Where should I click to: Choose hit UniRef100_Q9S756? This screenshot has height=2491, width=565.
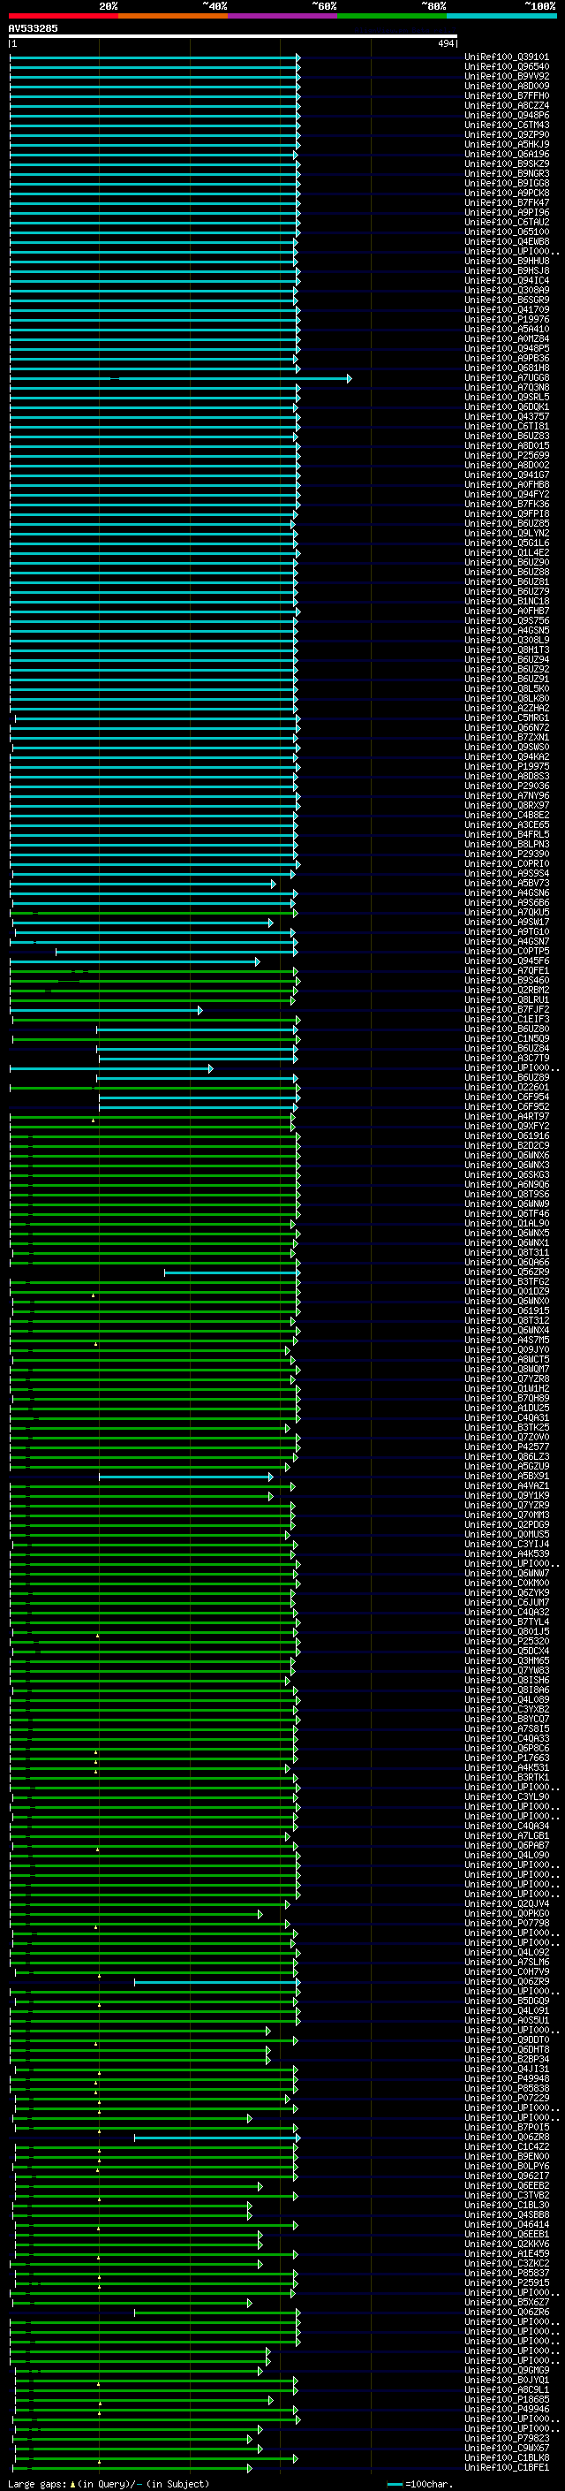click(507, 621)
